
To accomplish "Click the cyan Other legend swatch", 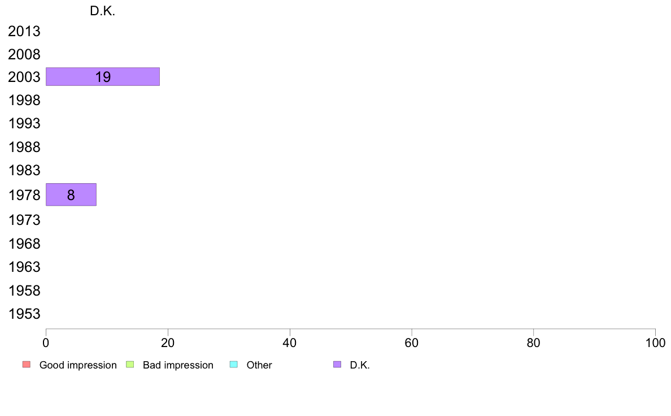I will point(234,365).
